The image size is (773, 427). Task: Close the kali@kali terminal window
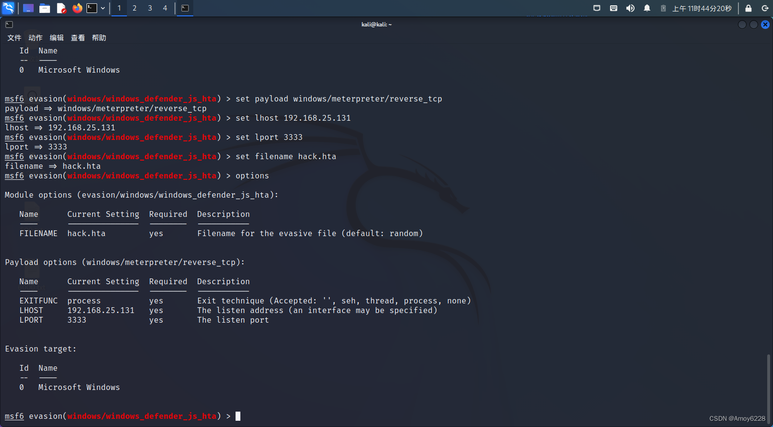[x=765, y=25]
